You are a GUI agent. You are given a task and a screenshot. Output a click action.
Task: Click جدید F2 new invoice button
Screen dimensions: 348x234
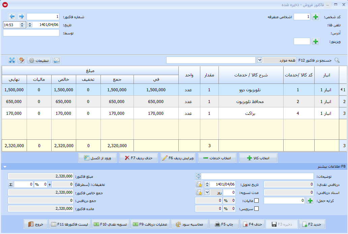coord(312,224)
